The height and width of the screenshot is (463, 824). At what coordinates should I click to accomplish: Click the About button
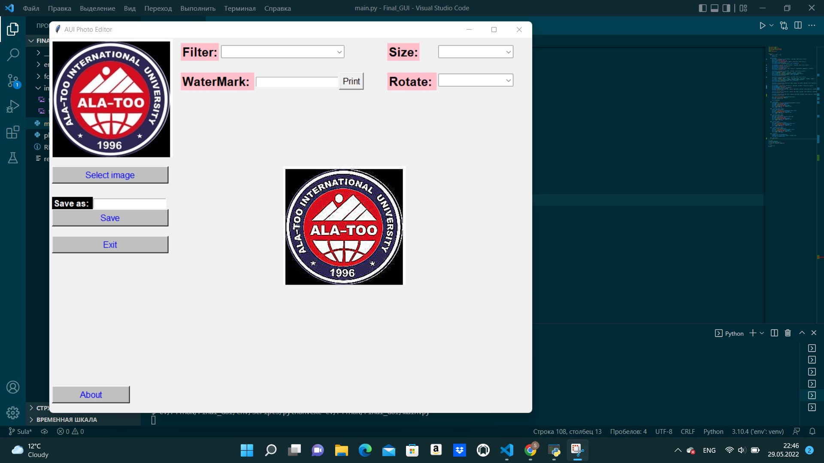point(91,394)
